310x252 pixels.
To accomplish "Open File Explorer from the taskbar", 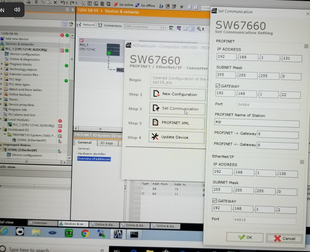I will [36, 232].
